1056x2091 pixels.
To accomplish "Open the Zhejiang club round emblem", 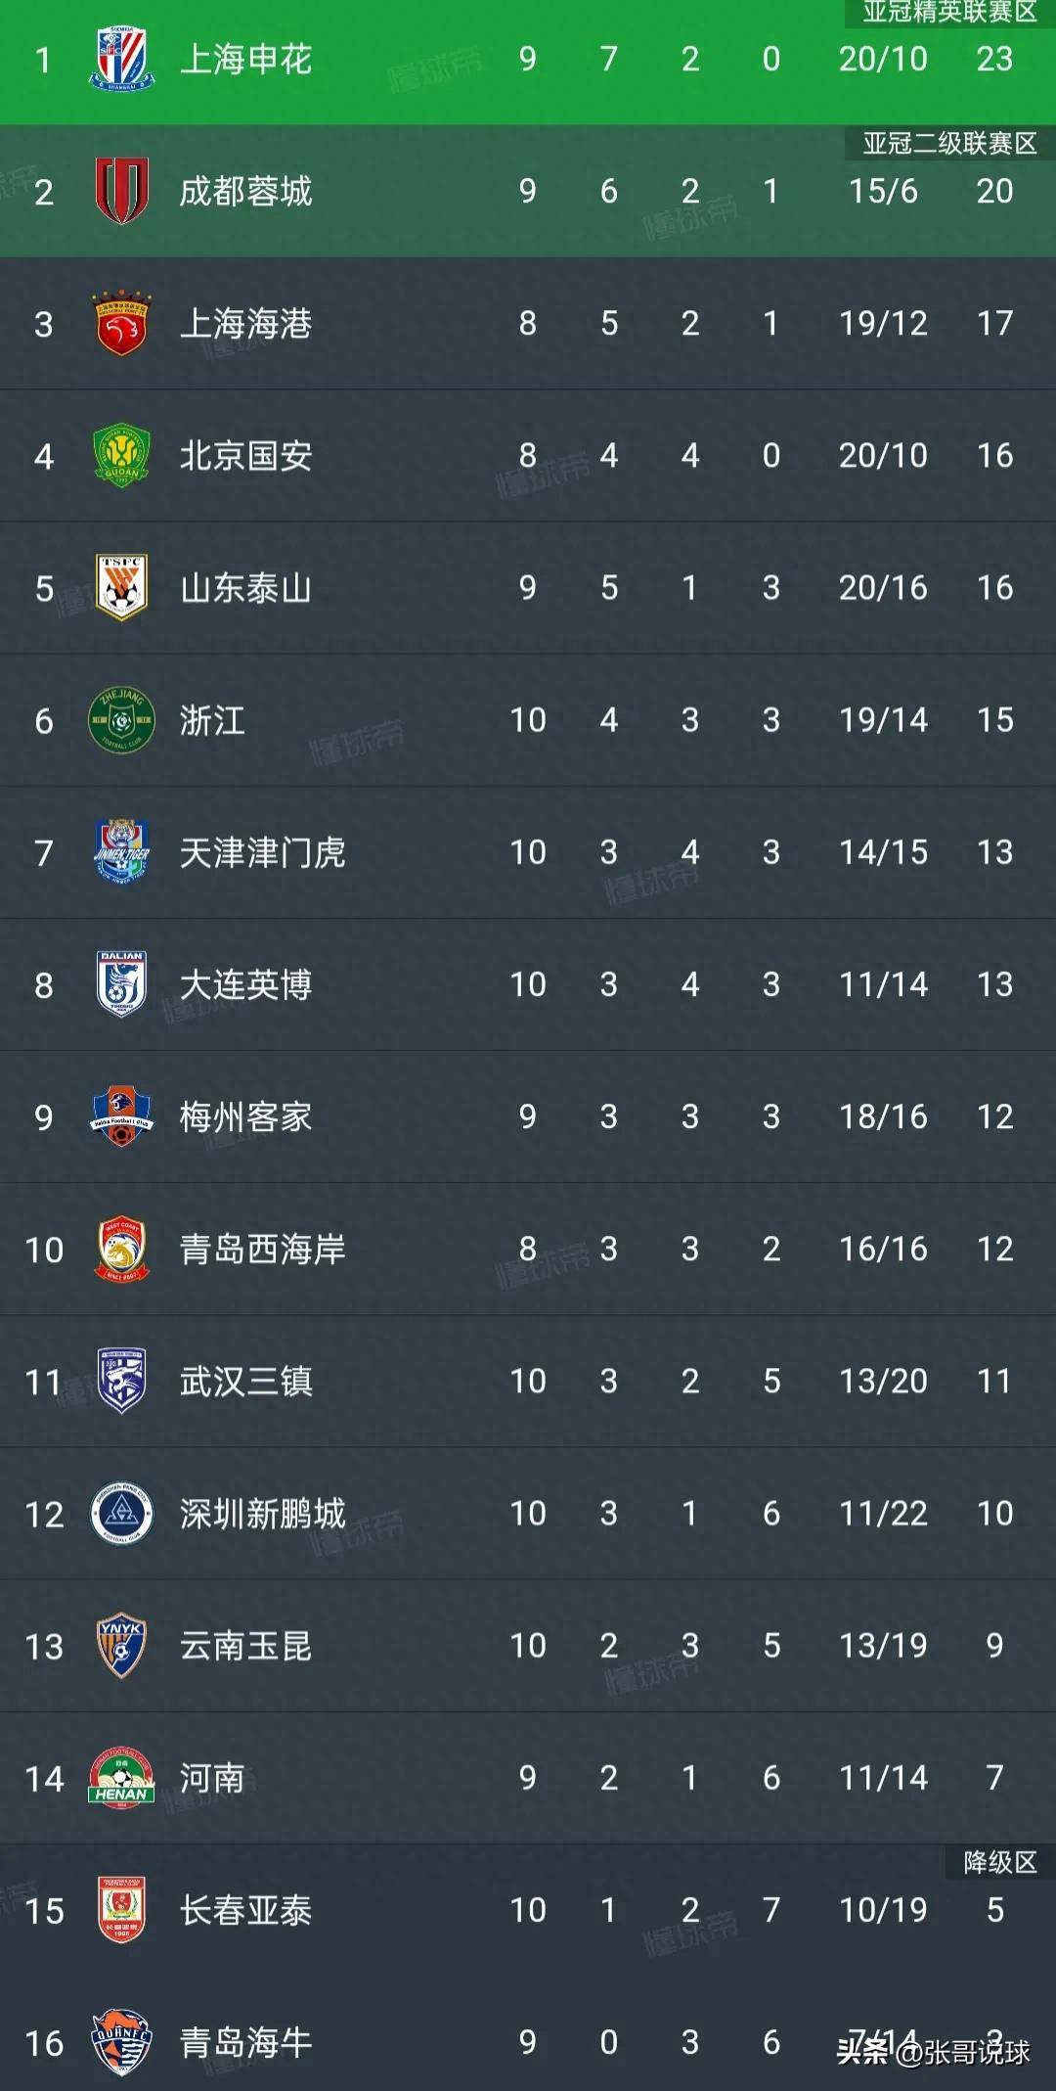I will coord(121,720).
